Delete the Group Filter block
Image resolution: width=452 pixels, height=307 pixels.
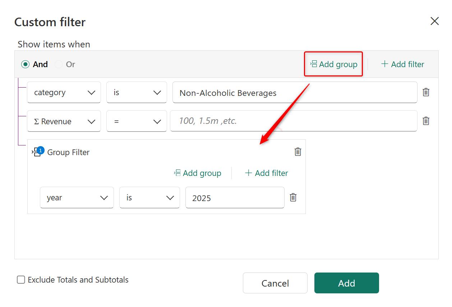[x=298, y=152]
